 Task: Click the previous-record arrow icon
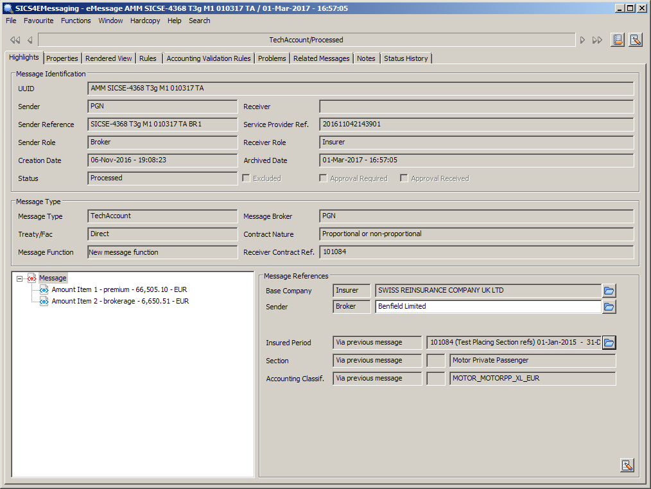[x=30, y=40]
